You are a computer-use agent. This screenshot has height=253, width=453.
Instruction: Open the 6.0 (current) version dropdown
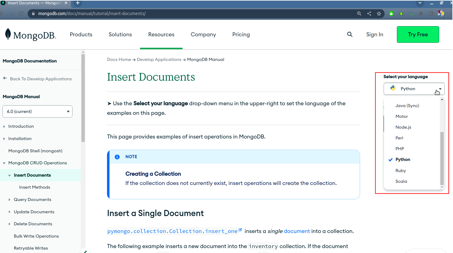tap(37, 111)
